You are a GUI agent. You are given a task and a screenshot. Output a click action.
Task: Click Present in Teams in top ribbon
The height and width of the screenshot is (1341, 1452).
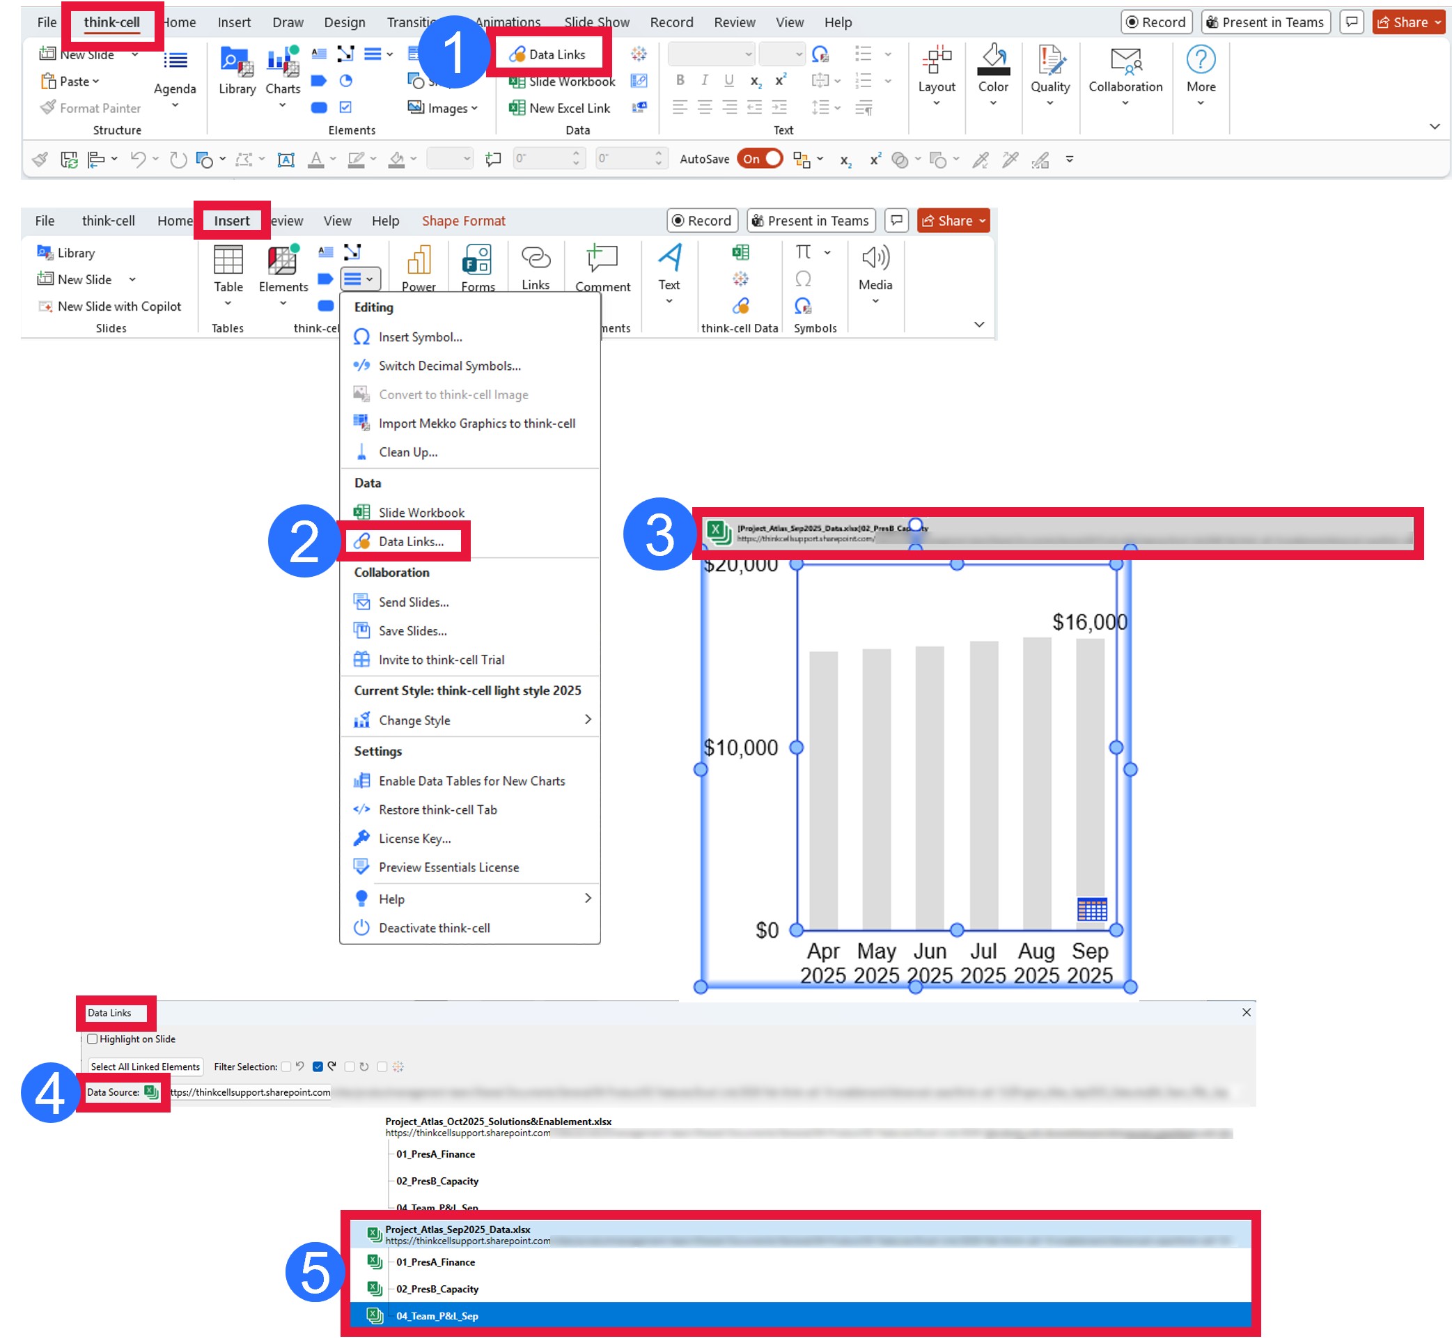coord(1265,22)
